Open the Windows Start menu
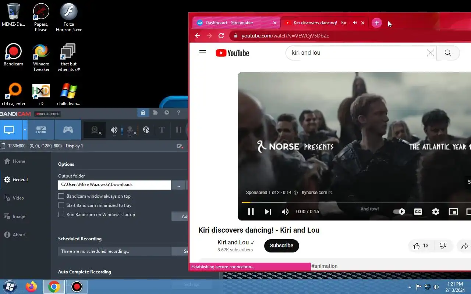This screenshot has height=294, width=471. coord(10,286)
